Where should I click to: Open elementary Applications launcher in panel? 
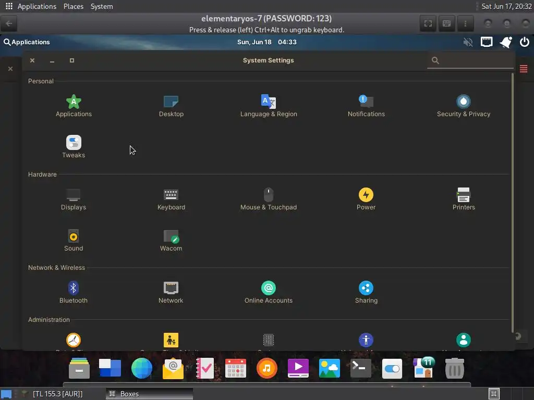[27, 42]
